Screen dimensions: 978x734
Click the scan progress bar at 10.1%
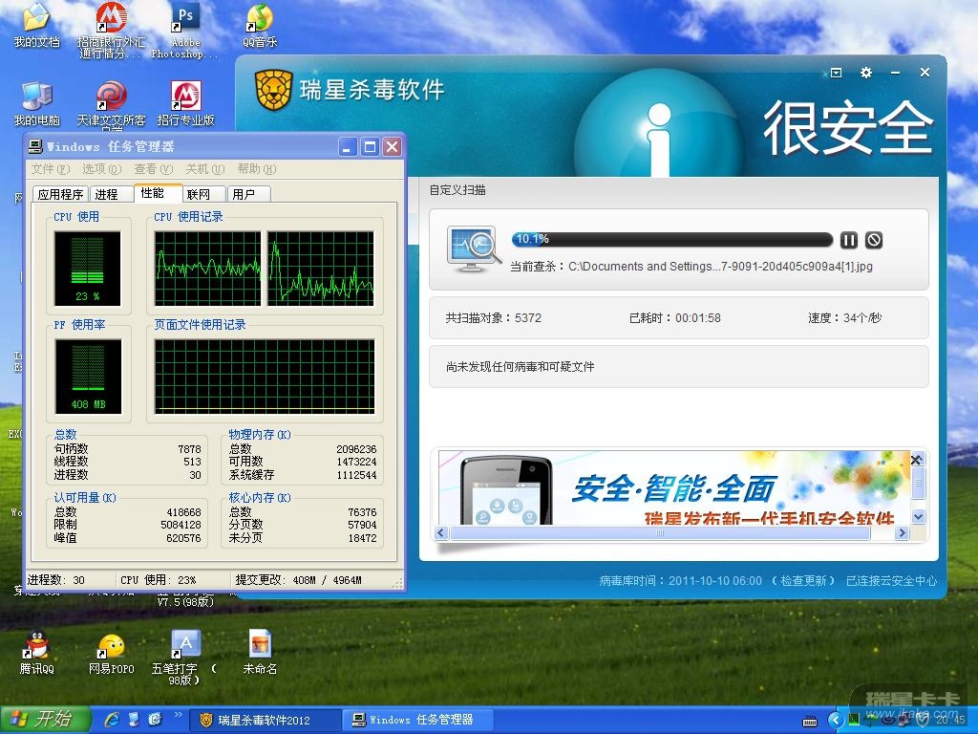pos(671,240)
